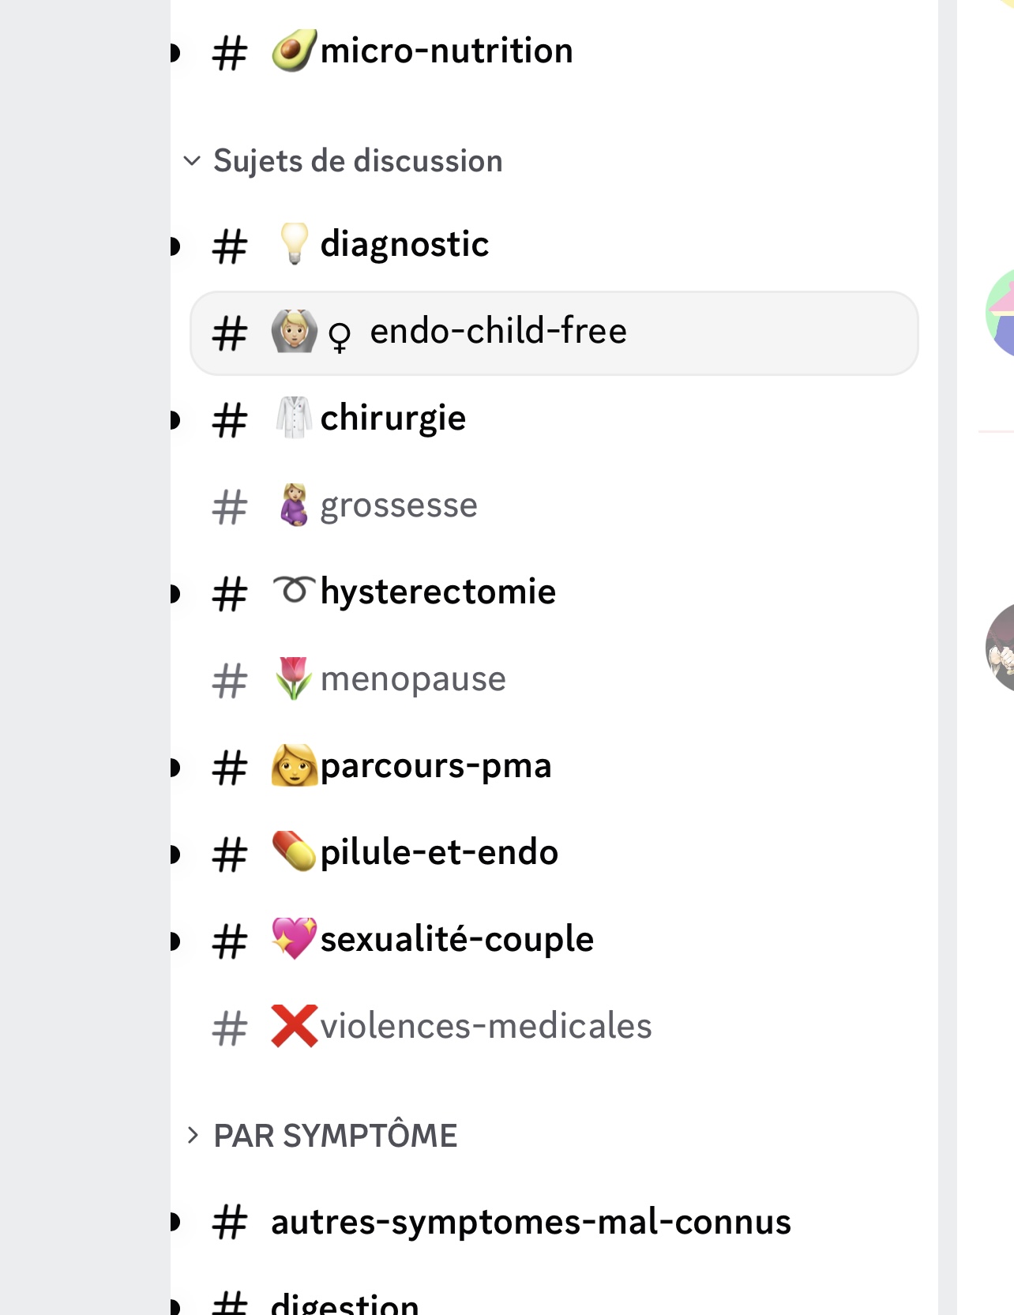Click the light bulb icon next to diagnostic
The image size is (1014, 1315).
pyautogui.click(x=294, y=243)
